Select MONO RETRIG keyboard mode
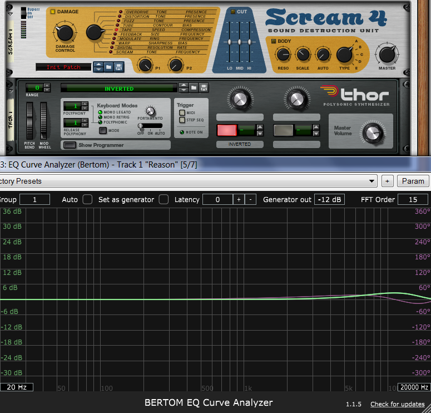 100,117
